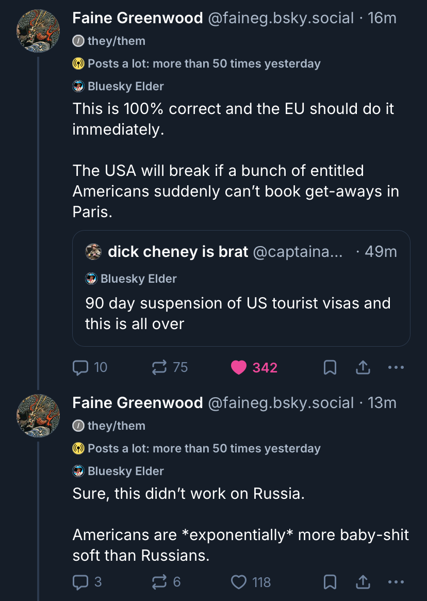
Task: Click the @faineg.bsky.social handle in first post
Action: tap(281, 18)
